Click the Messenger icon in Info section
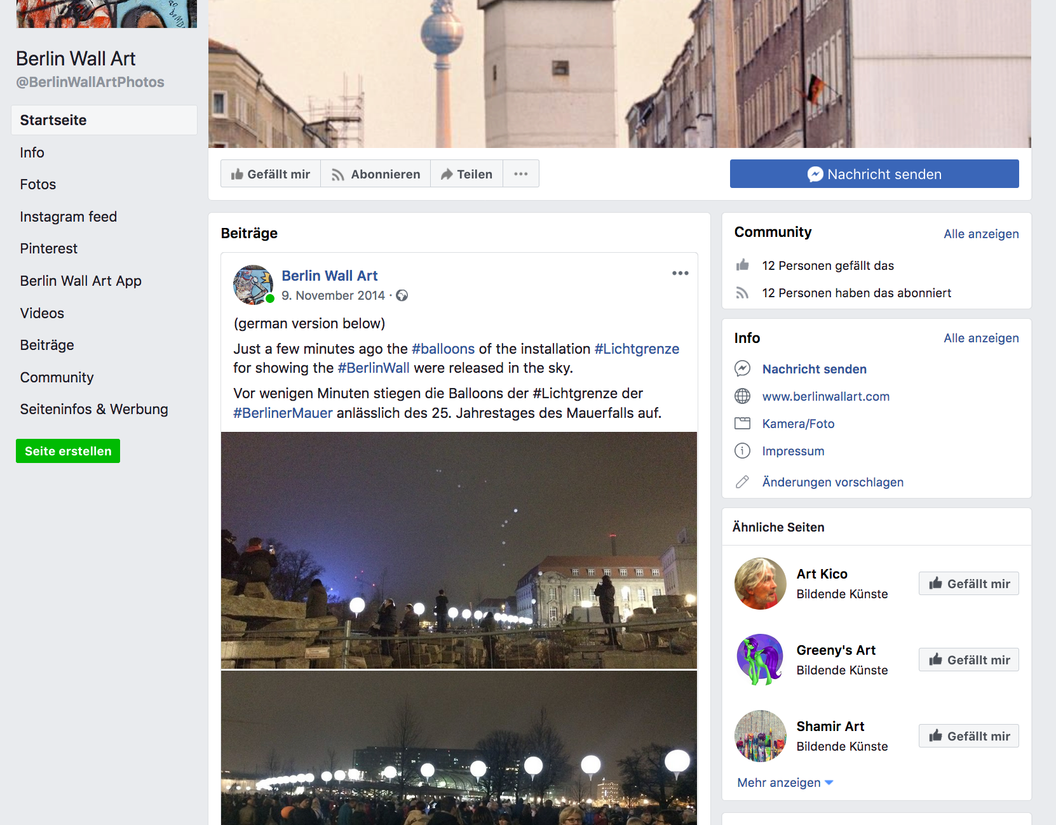The width and height of the screenshot is (1056, 825). [x=743, y=368]
